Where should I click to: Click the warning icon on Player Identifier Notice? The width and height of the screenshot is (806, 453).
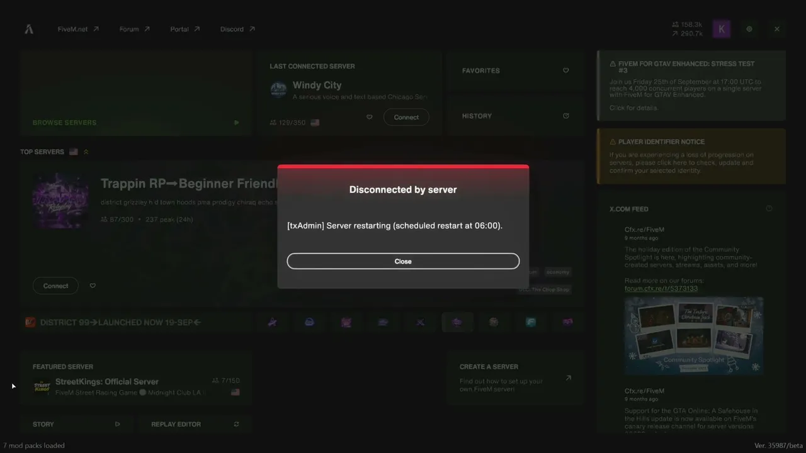click(x=613, y=142)
